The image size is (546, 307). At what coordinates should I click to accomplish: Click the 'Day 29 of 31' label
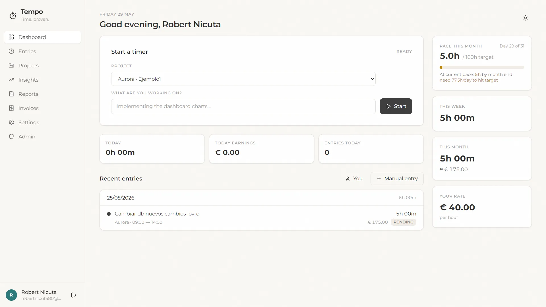pos(512,46)
